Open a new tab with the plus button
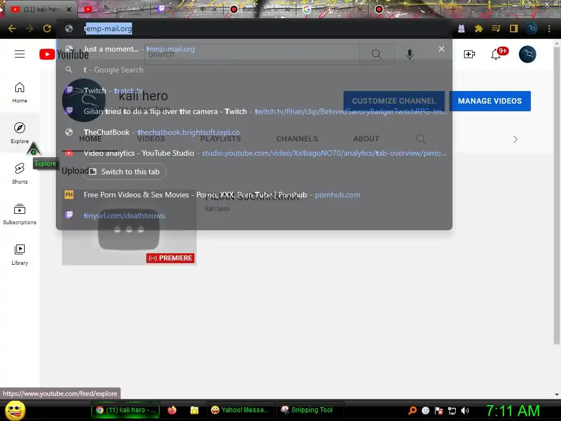561x421 pixels. click(453, 9)
